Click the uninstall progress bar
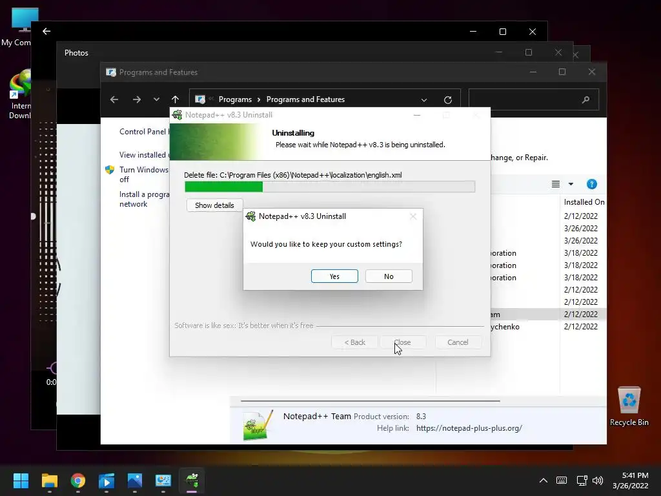661x496 pixels. coord(330,187)
